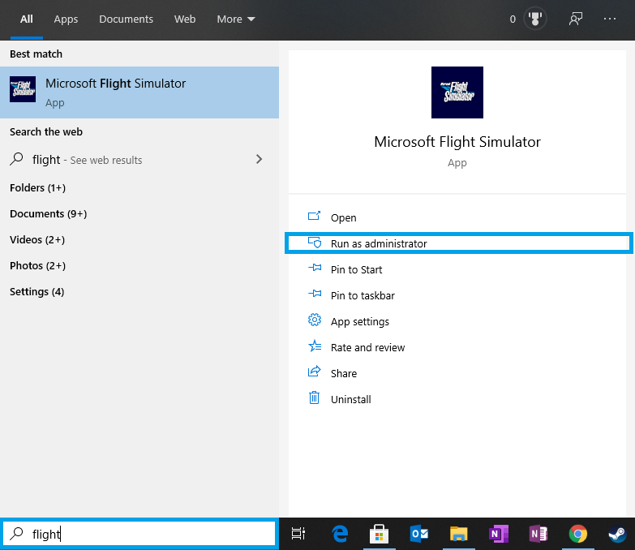Viewport: 635px width, 550px height.
Task: Click the Task View icon on taskbar
Action: point(298,533)
